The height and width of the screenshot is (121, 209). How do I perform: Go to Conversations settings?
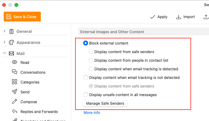[x=33, y=72]
